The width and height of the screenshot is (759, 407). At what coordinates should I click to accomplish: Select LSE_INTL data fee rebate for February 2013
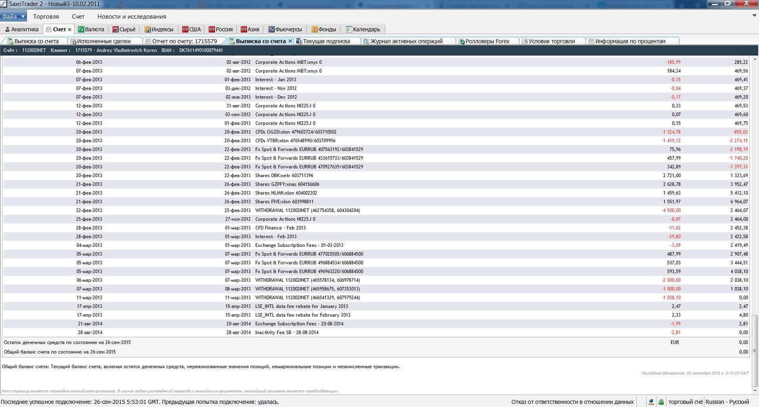[x=376, y=315]
